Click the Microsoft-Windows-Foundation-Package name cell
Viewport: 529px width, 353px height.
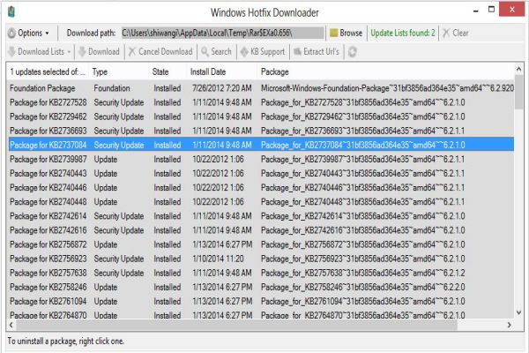tap(387, 88)
